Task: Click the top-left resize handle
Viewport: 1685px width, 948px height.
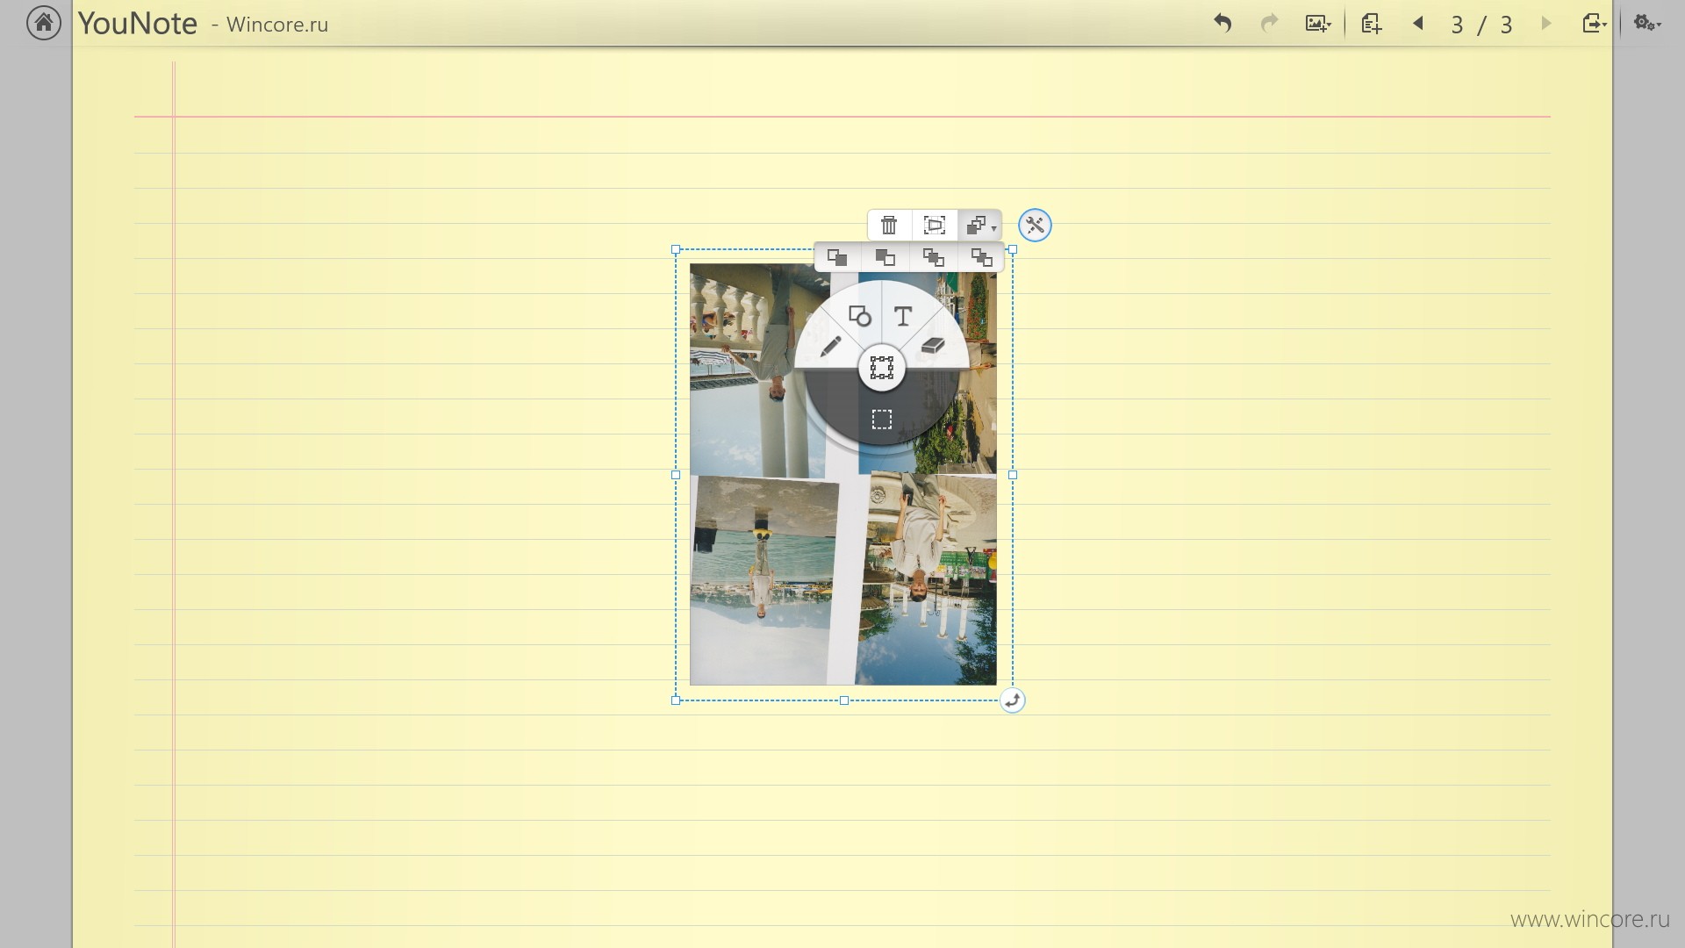Action: [676, 250]
